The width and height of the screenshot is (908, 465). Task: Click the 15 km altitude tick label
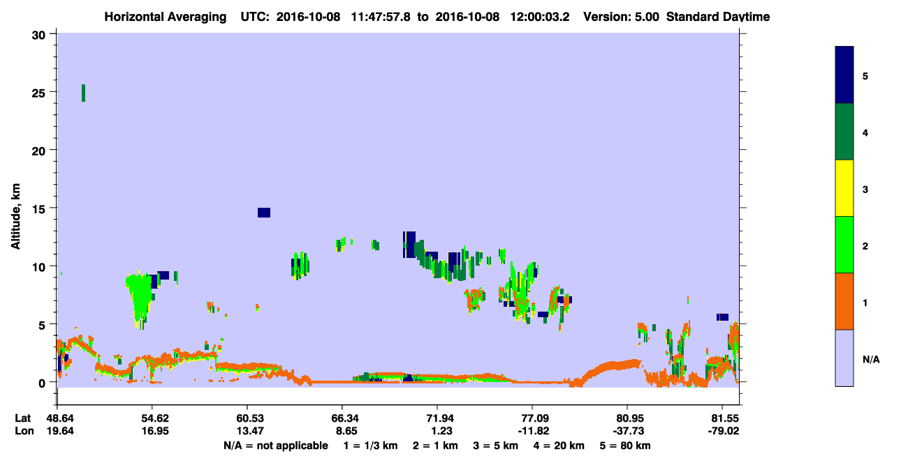41,208
